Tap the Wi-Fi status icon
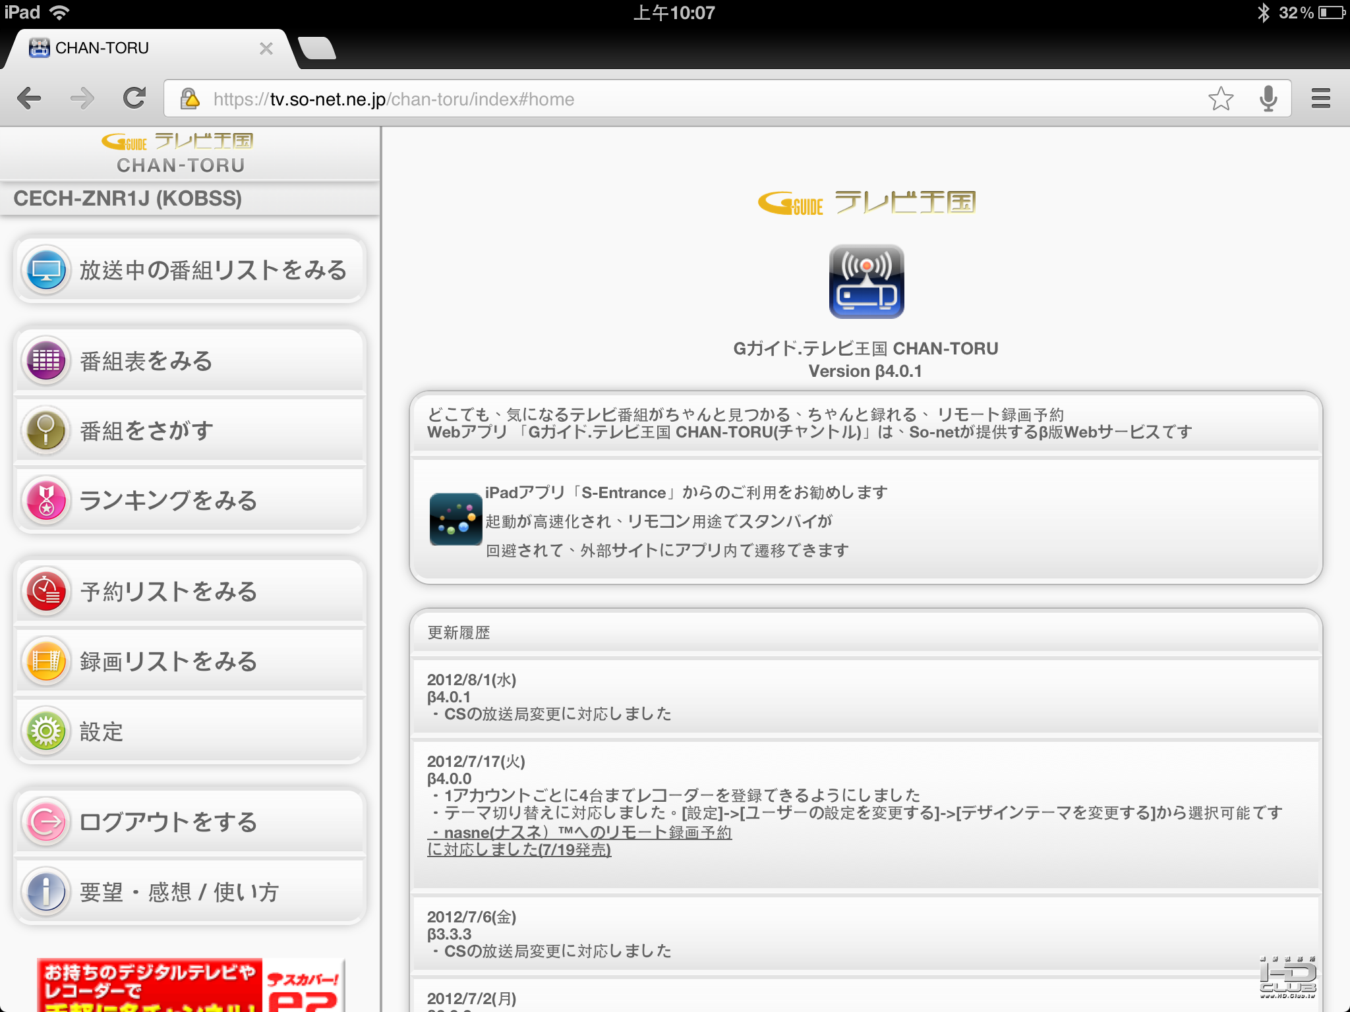Screen dimensions: 1350x1012 [59, 13]
